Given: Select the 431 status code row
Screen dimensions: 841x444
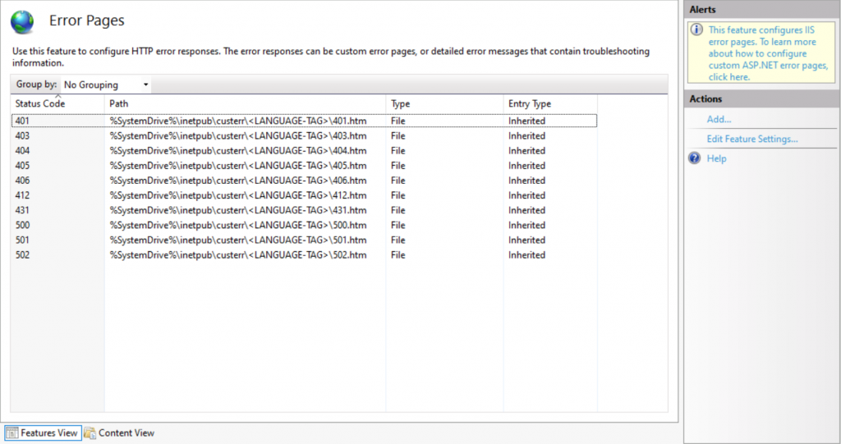Looking at the screenshot, I should [304, 210].
